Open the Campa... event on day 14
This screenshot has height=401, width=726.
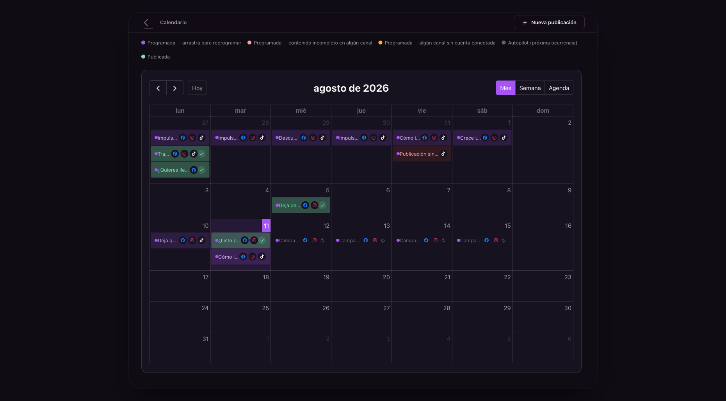pyautogui.click(x=422, y=240)
